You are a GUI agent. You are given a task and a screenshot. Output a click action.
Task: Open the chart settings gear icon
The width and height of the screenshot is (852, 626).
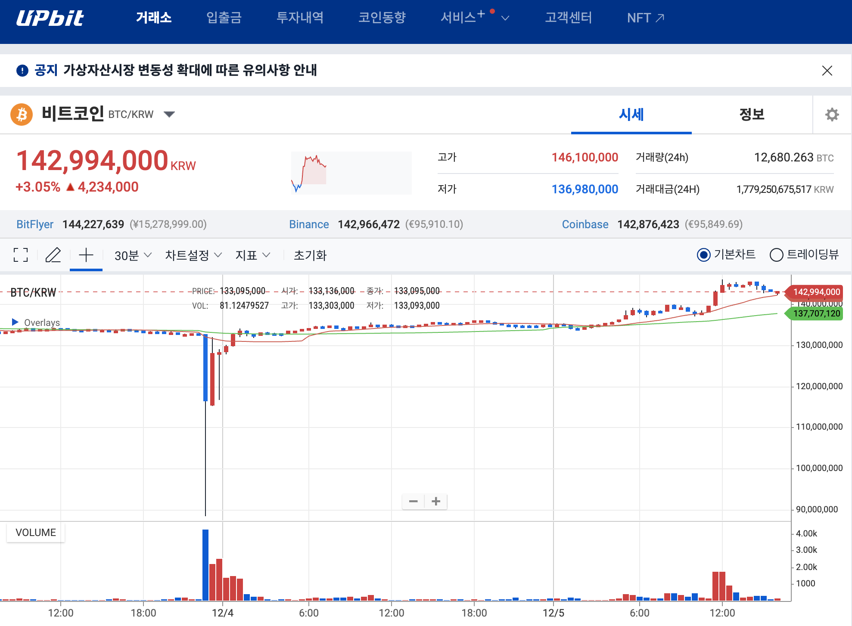(x=832, y=115)
